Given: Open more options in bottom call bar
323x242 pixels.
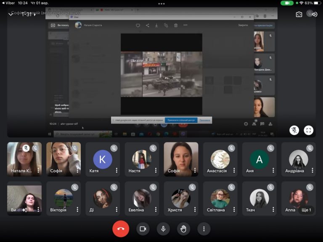Looking at the screenshot, I should pos(204,229).
